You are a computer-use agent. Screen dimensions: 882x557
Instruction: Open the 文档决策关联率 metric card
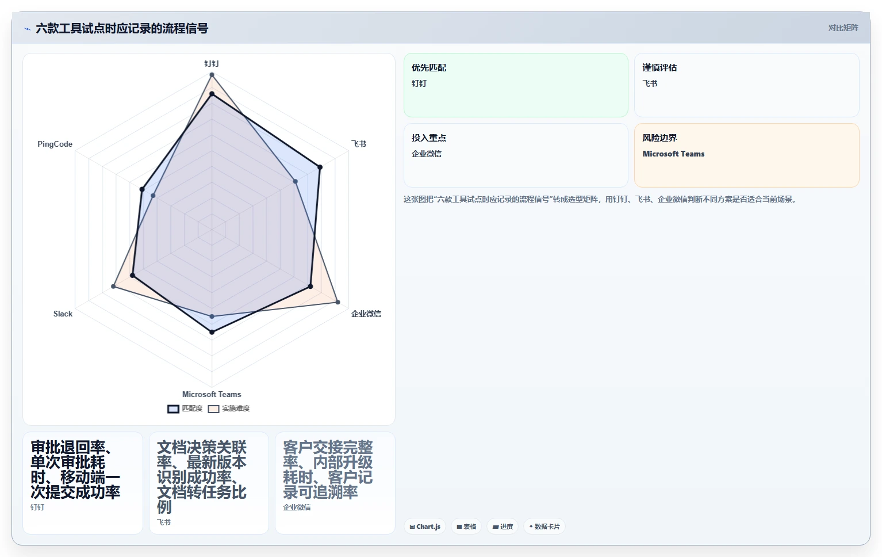(x=209, y=483)
